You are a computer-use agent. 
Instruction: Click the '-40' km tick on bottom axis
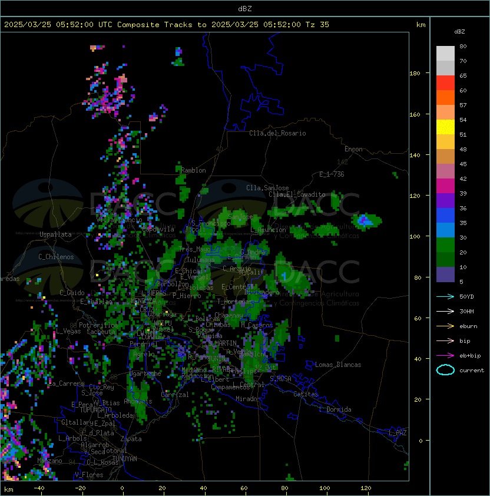[39, 488]
